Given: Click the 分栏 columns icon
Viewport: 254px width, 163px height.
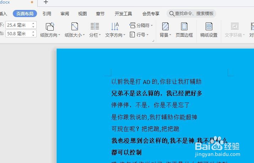Looking at the screenshot, I should tap(95, 26).
